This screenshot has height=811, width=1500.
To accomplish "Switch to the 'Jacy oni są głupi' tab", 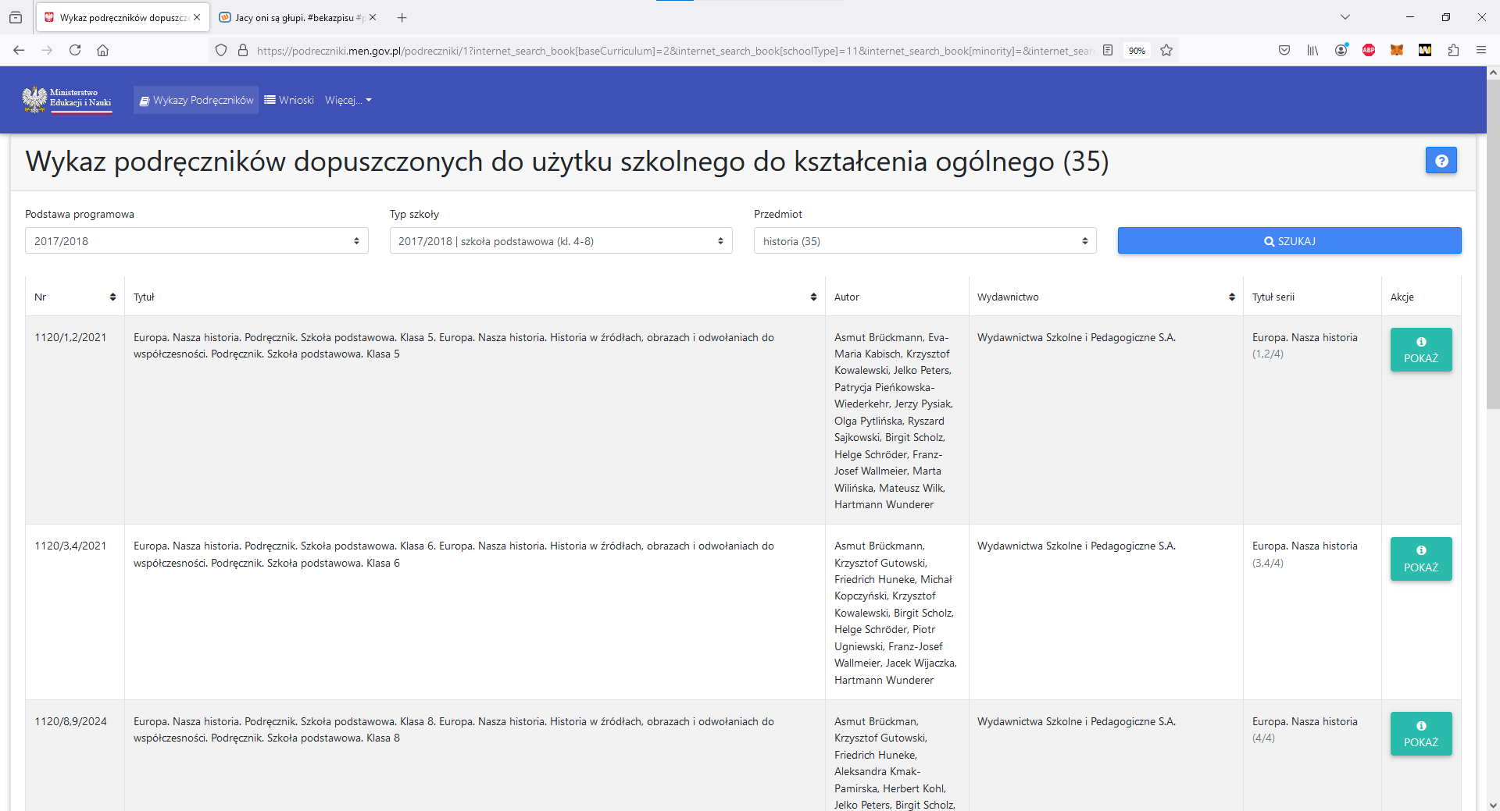I will coord(296,17).
